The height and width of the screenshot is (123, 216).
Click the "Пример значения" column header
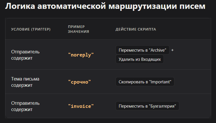pyautogui.click(x=78, y=29)
